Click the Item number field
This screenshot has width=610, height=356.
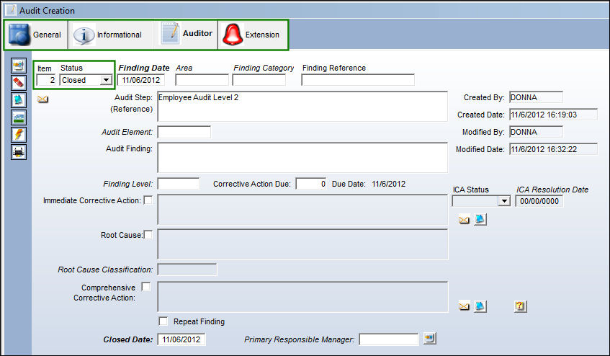[x=46, y=80]
